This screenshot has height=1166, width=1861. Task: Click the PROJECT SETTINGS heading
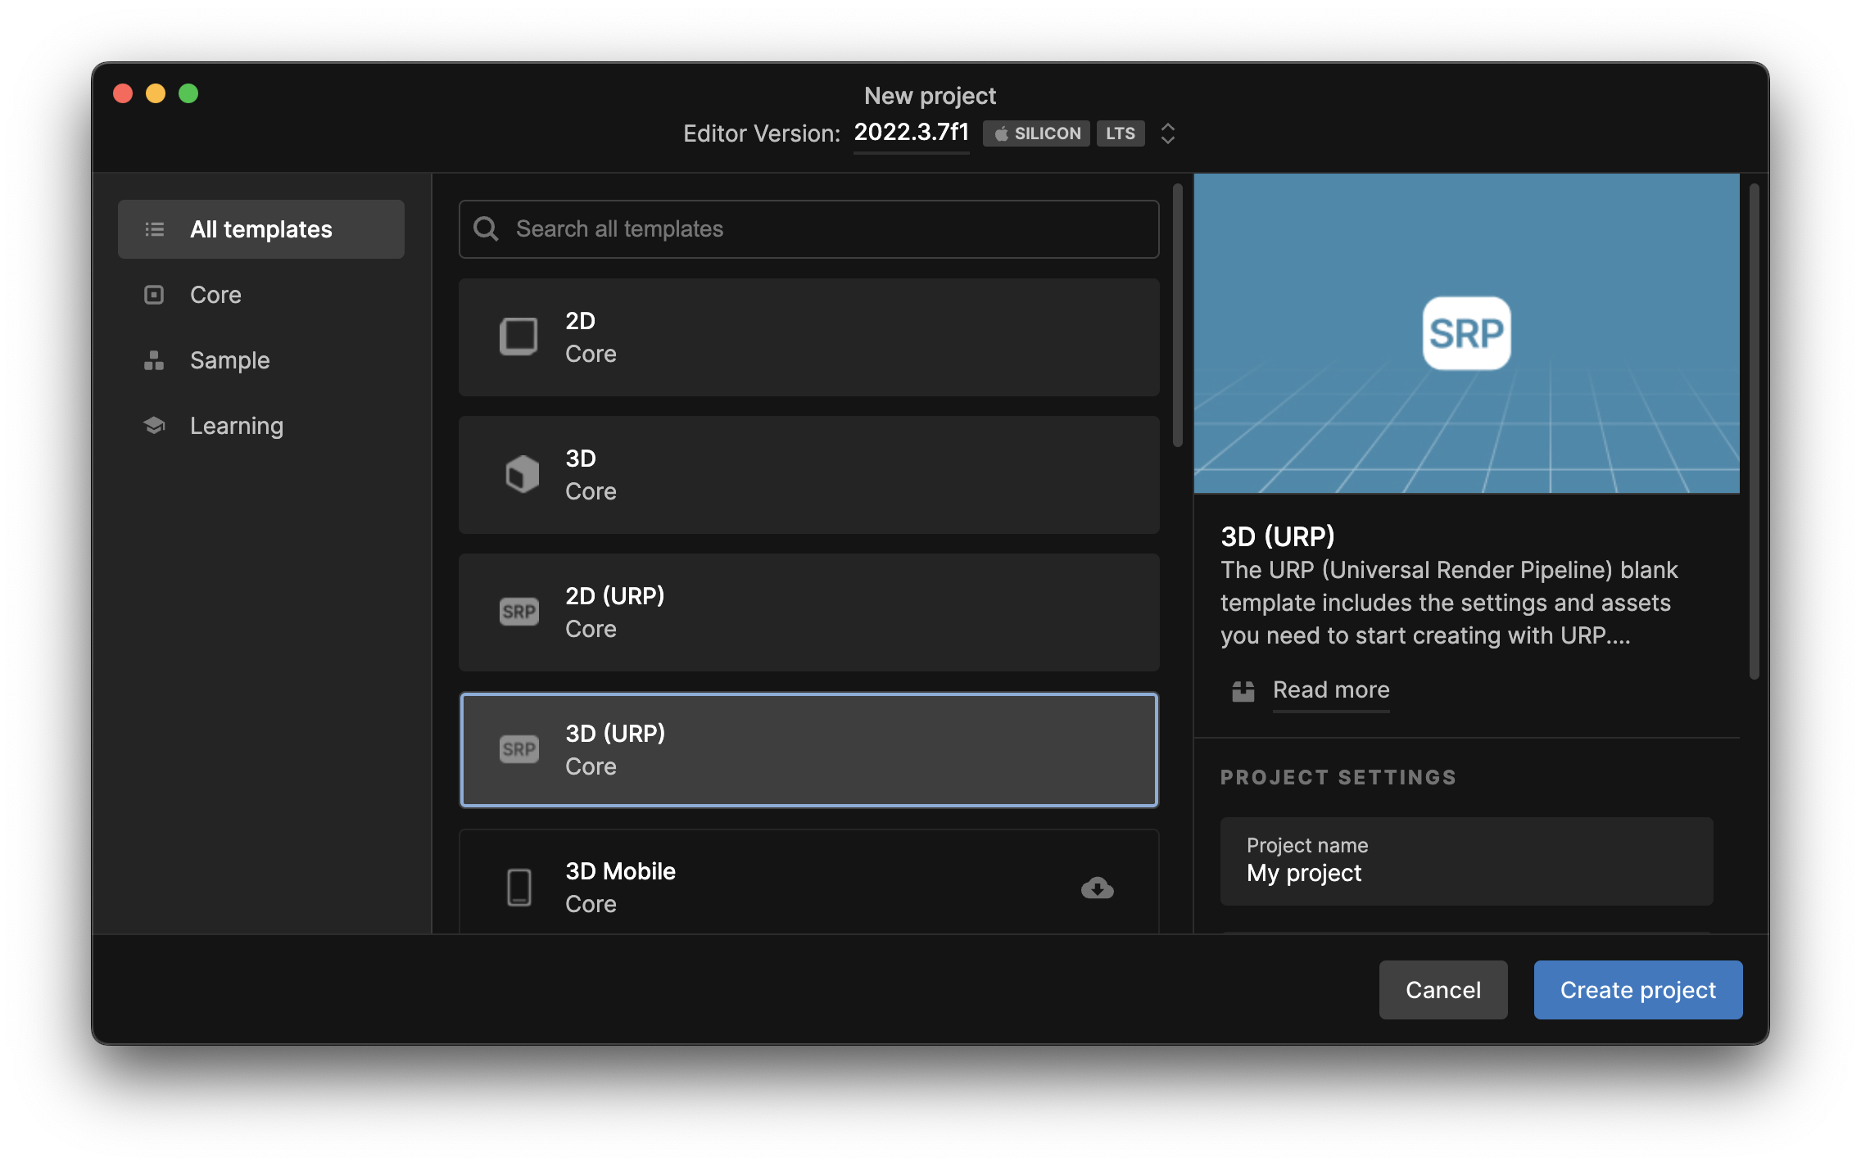pos(1338,777)
